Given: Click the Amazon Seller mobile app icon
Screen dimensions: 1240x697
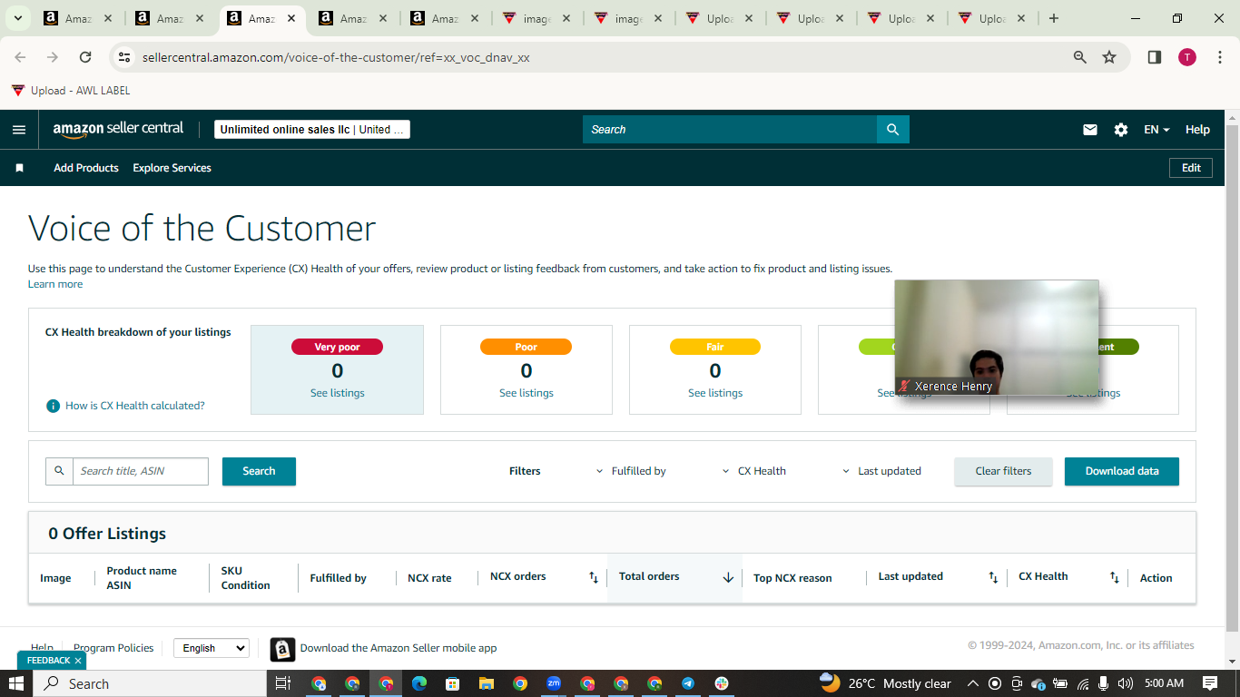Looking at the screenshot, I should [282, 649].
